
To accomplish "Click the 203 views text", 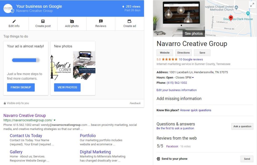I will 133,7.
